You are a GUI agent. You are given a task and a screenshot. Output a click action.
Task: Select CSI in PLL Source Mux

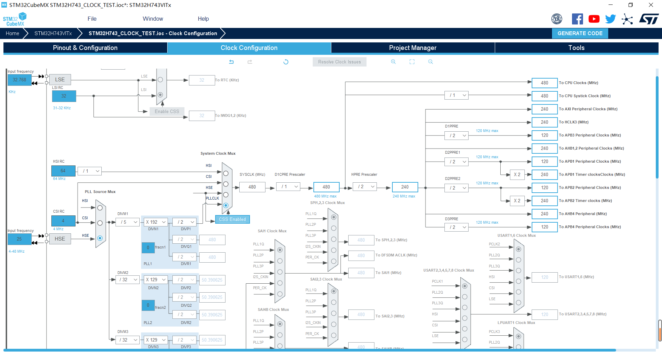[100, 223]
